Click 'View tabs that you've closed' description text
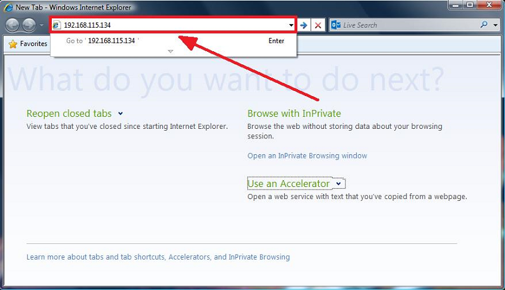Viewport: 505px width, 290px height. pyautogui.click(x=128, y=126)
